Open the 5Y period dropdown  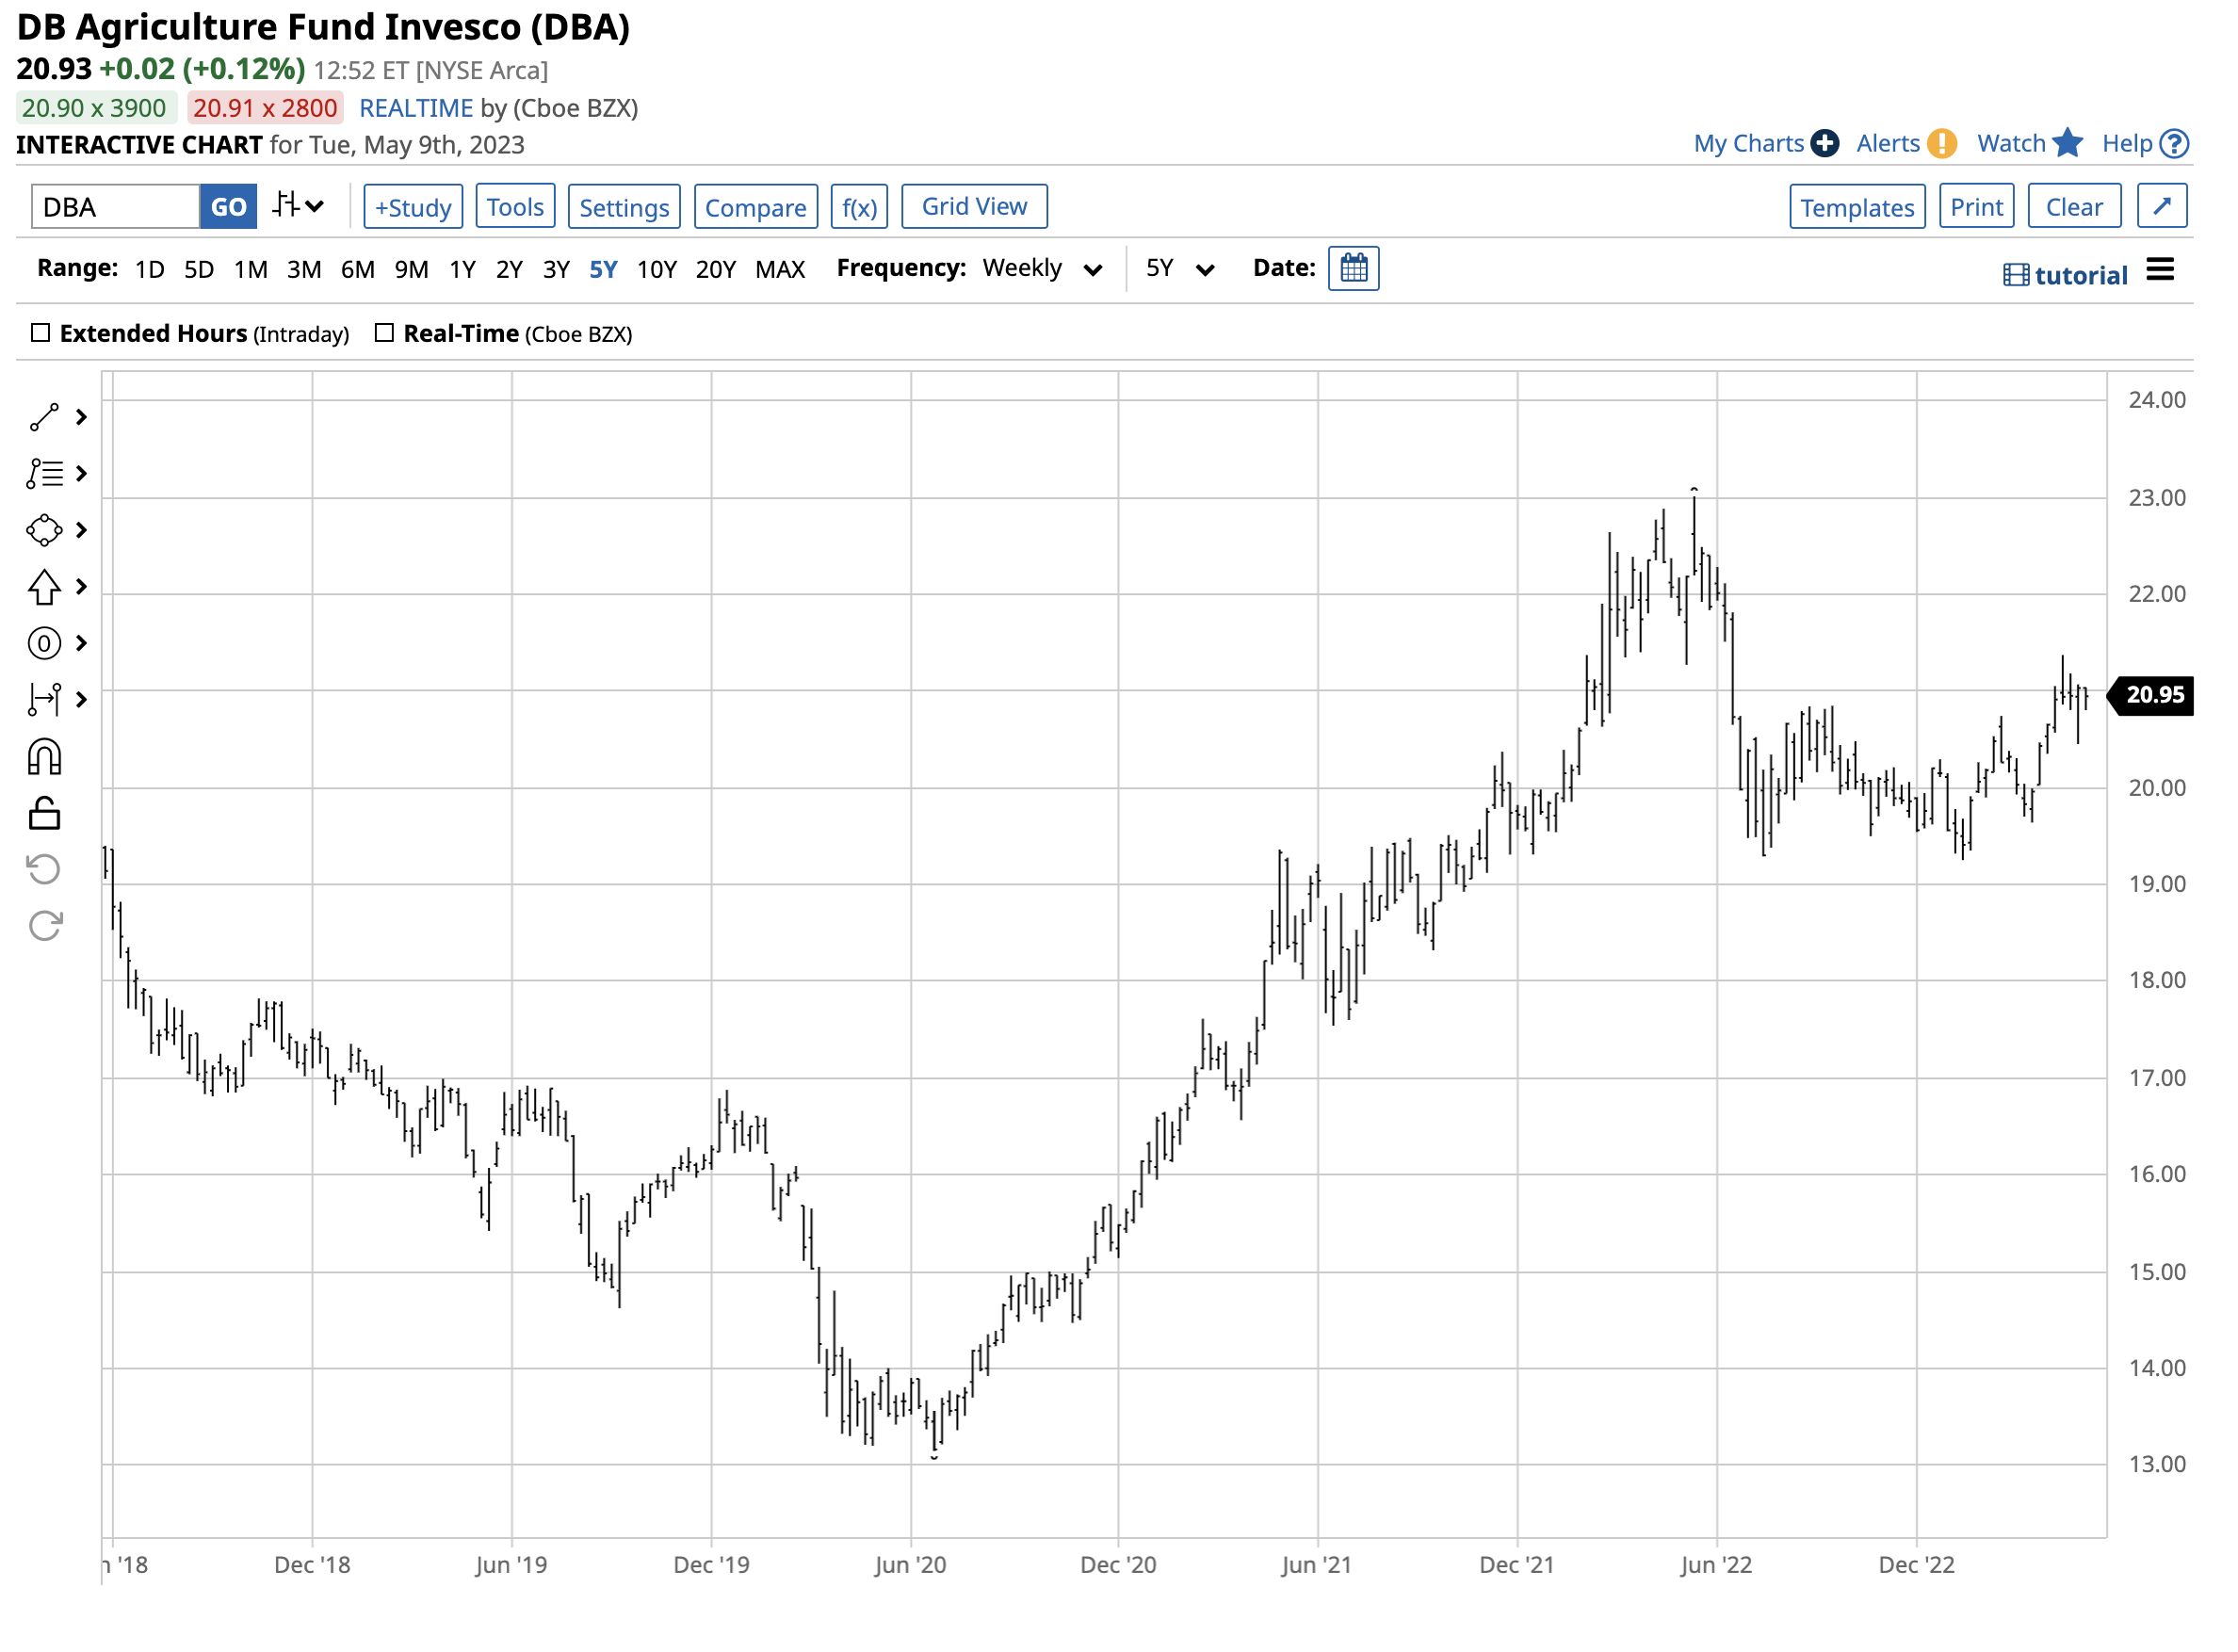pos(1182,269)
